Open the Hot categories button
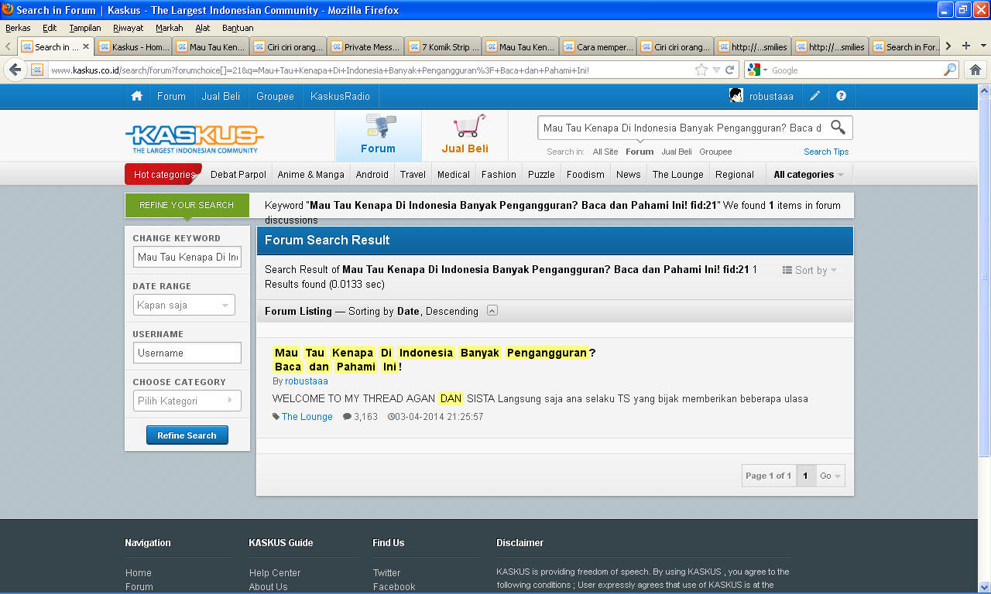This screenshot has width=991, height=594. (x=163, y=175)
